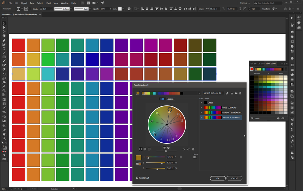
Task: Click the eyedropper icon in Recolor Artwork
Action: coord(227,93)
